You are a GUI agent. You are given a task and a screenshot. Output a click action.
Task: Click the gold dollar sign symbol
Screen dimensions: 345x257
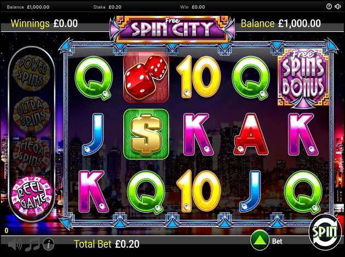146,134
